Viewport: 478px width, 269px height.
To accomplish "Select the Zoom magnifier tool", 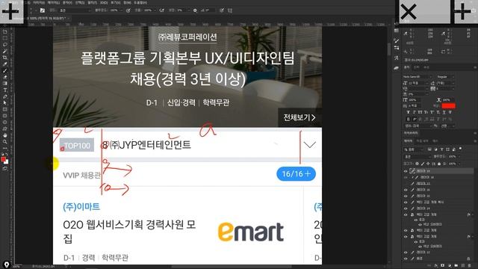I will [5, 141].
